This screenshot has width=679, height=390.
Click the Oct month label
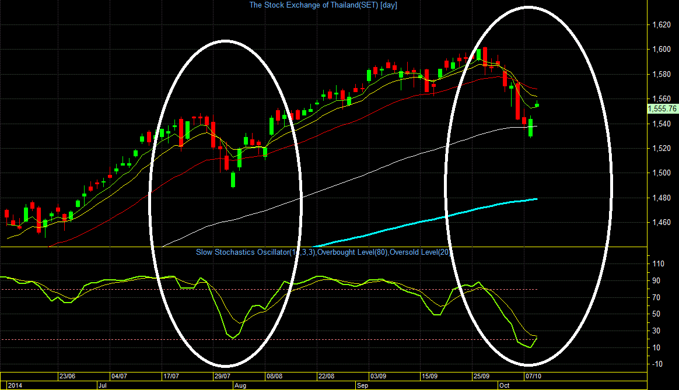pyautogui.click(x=505, y=385)
